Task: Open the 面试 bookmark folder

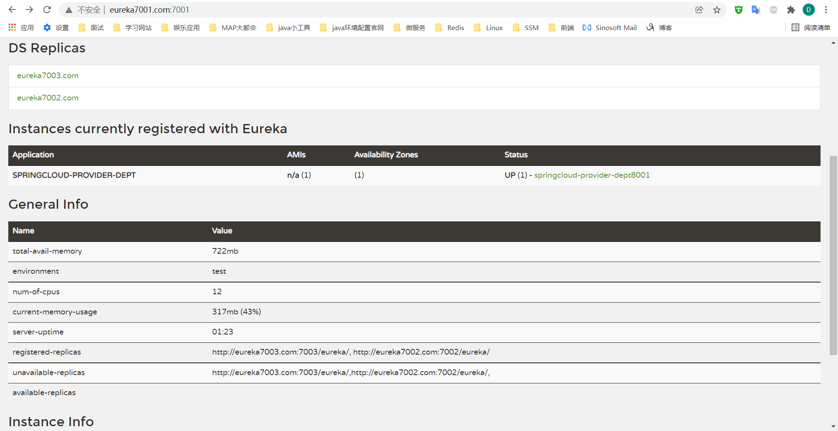Action: (91, 28)
